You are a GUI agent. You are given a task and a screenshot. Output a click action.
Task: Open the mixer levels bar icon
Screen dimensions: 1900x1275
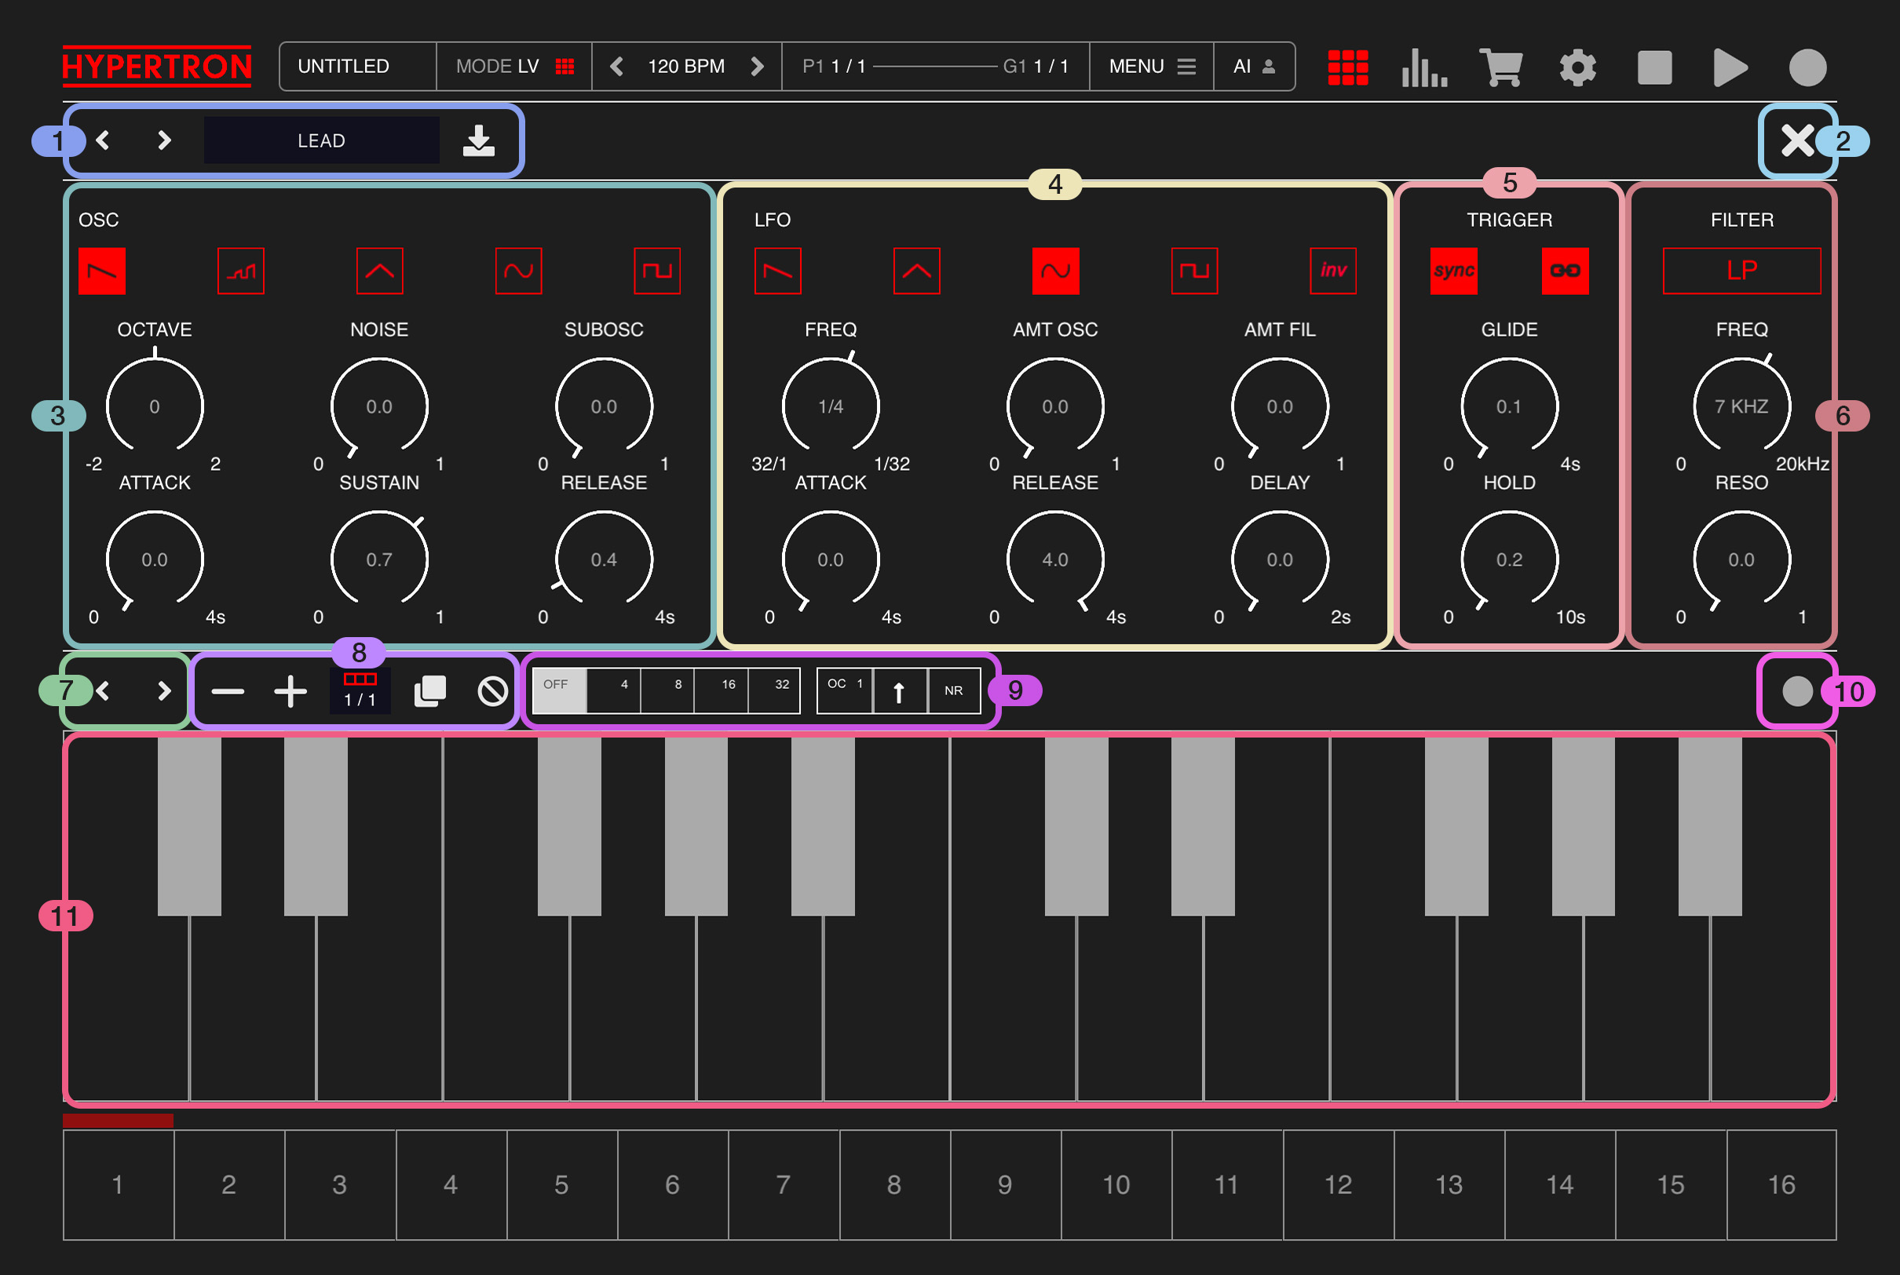tap(1424, 67)
